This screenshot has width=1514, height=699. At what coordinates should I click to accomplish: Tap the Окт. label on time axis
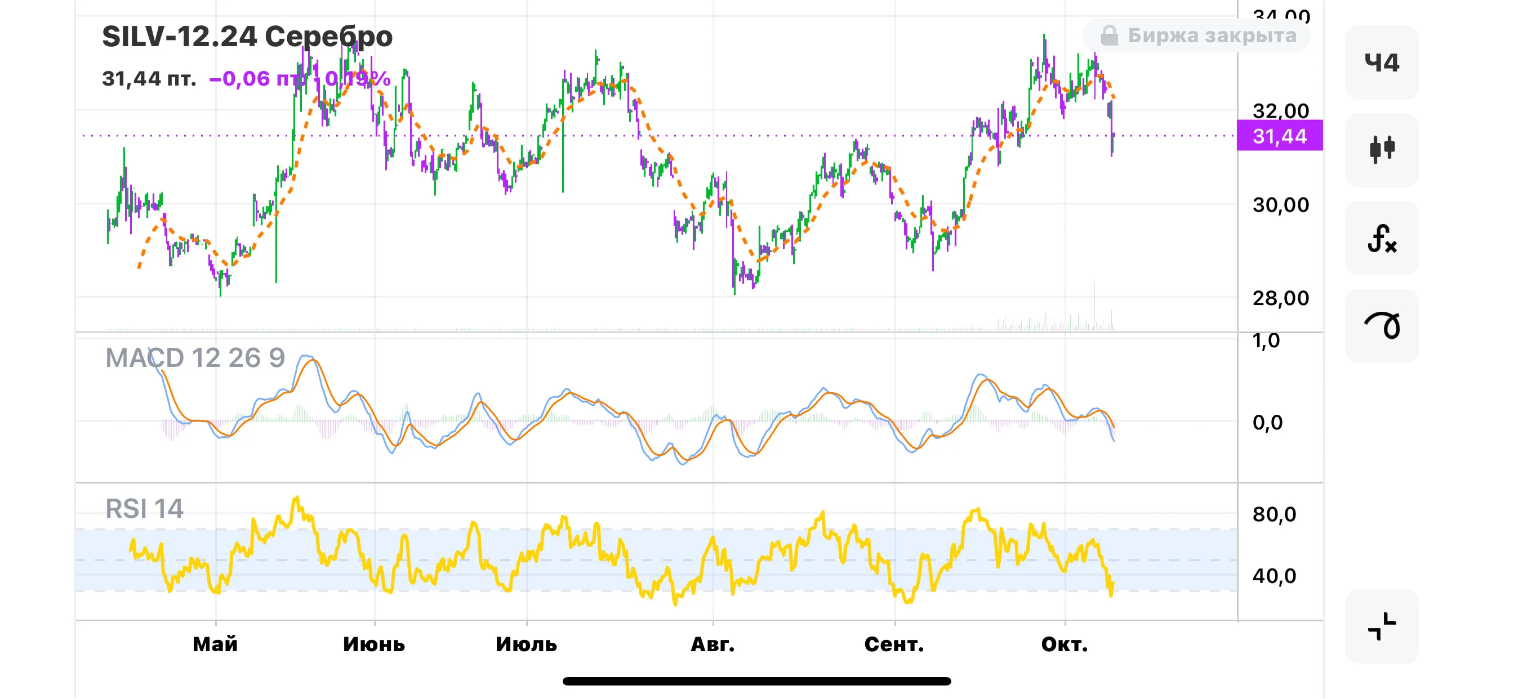pyautogui.click(x=1065, y=644)
